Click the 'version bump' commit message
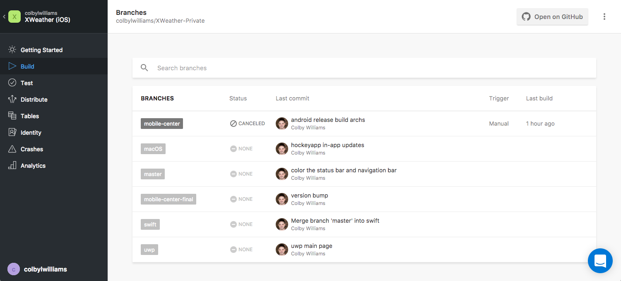 [310, 195]
